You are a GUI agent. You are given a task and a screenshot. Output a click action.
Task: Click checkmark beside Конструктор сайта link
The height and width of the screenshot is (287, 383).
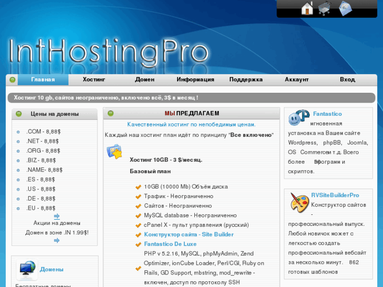(138, 235)
